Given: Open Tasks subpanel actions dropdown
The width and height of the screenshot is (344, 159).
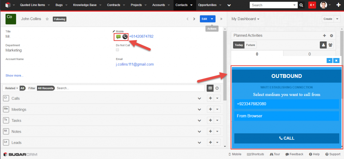Looking at the screenshot, I should [217, 120].
